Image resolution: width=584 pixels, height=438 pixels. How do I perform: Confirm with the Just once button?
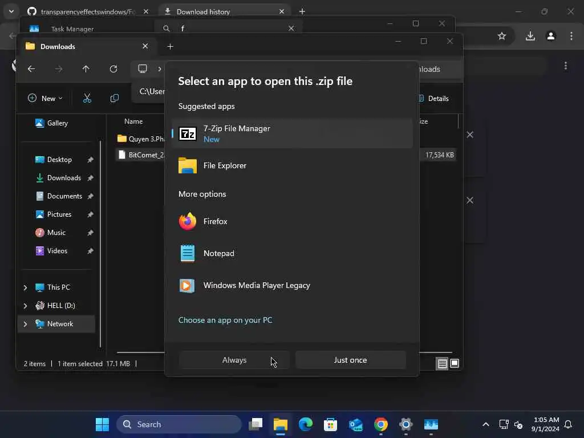click(x=350, y=360)
